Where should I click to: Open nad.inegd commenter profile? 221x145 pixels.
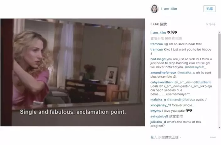tap(158, 59)
